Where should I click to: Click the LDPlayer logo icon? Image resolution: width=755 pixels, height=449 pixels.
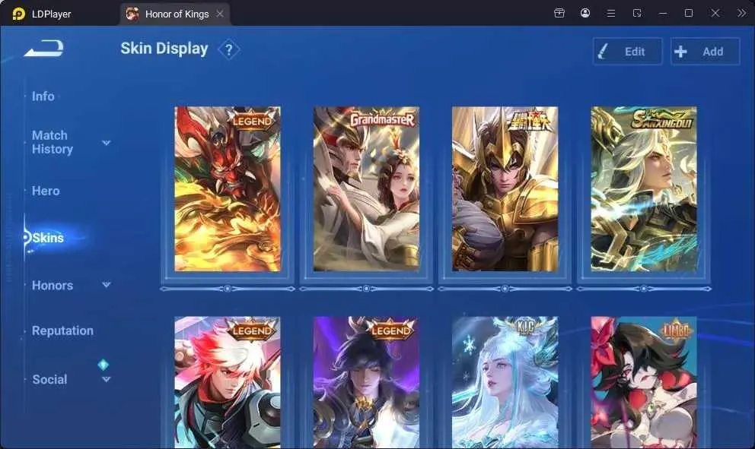(x=18, y=14)
